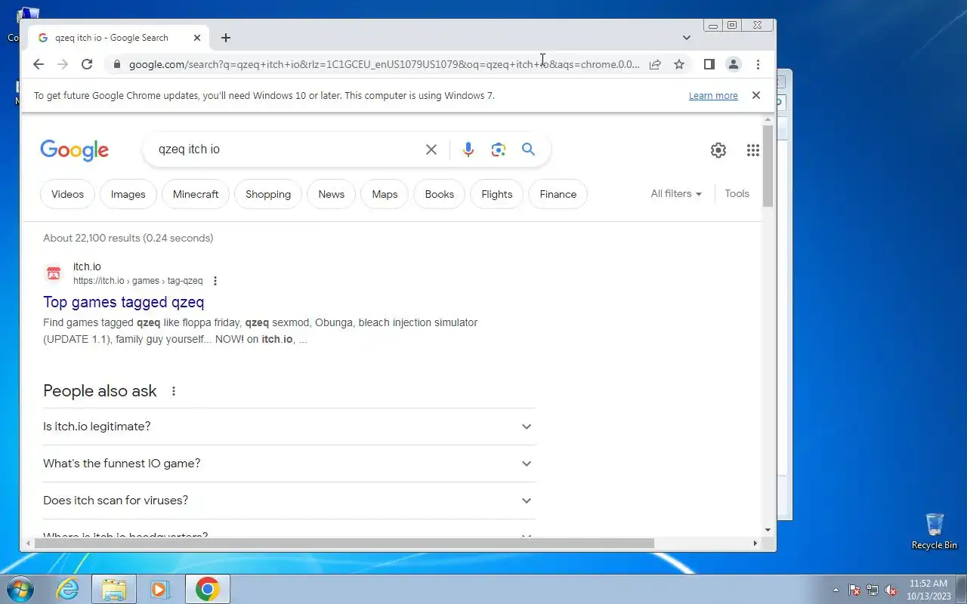Open the itch.io result's three-dot options
Screen dimensions: 967x604
[215, 281]
